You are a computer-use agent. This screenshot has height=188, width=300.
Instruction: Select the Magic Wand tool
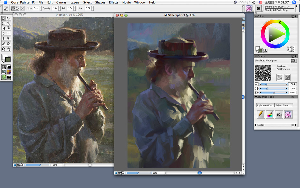(8, 23)
